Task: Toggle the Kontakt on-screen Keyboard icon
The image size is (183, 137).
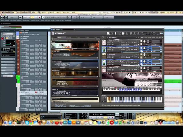Action: tap(123, 33)
